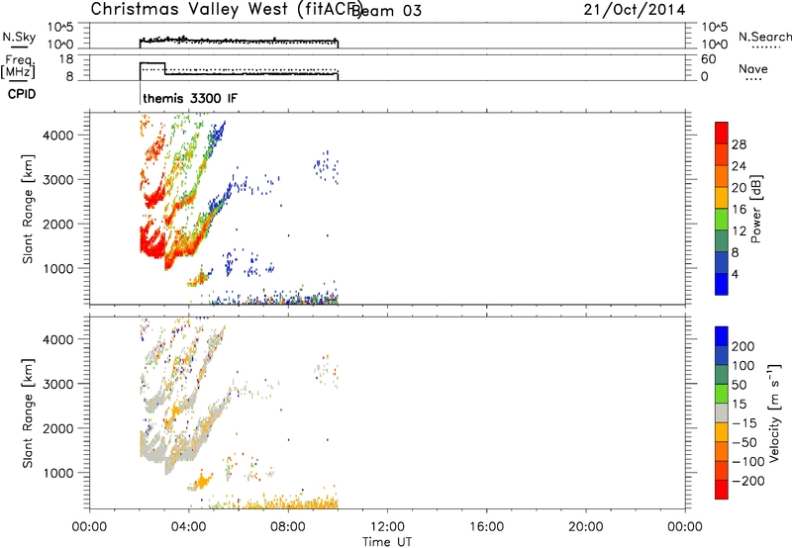Click the '1000' tick of the velocity panel
This screenshot has width=792, height=548.
pos(58,473)
